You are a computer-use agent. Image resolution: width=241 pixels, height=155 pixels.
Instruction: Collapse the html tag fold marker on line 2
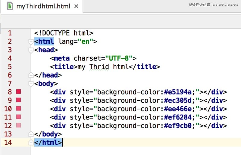(x=30, y=42)
